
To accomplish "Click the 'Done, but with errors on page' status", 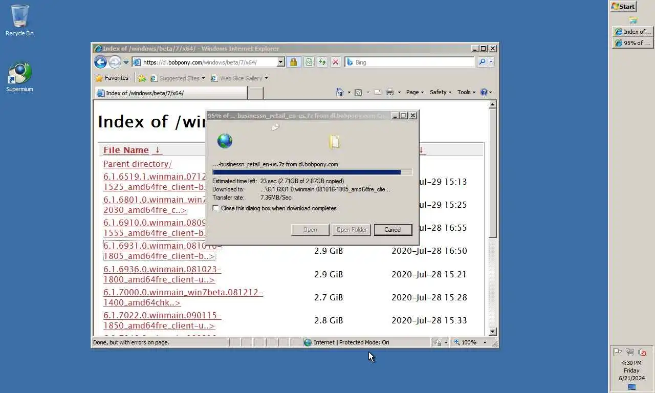I will pos(131,342).
